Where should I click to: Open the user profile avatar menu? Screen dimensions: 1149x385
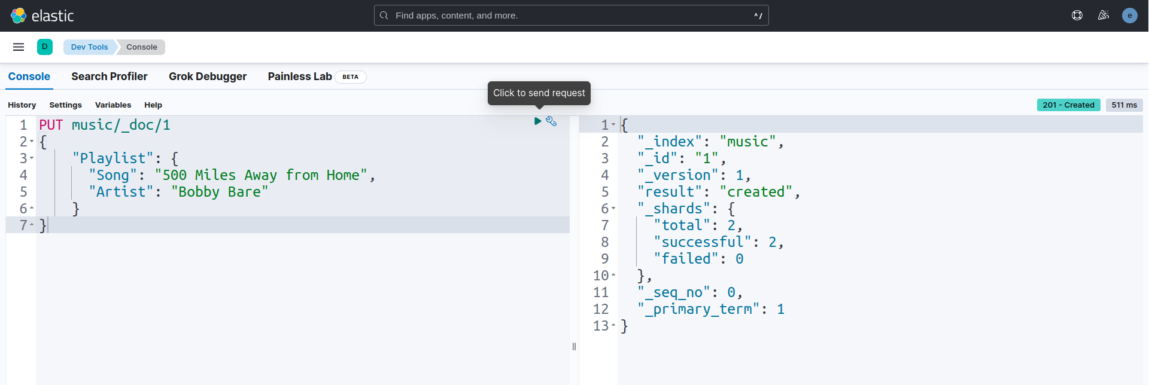click(1129, 16)
